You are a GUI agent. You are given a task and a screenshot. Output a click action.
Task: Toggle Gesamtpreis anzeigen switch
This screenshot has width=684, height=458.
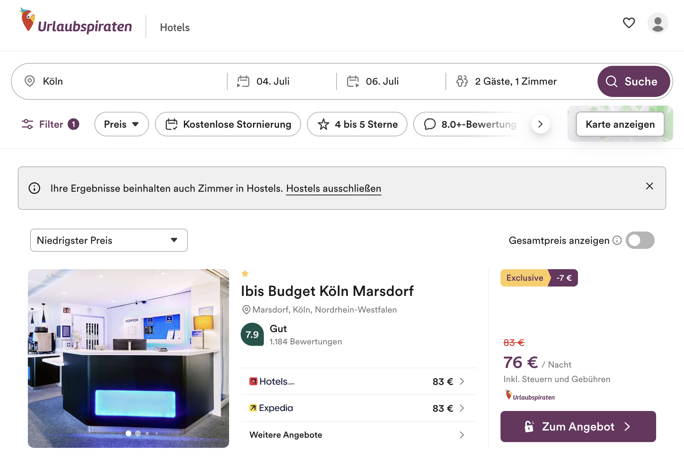(x=640, y=240)
